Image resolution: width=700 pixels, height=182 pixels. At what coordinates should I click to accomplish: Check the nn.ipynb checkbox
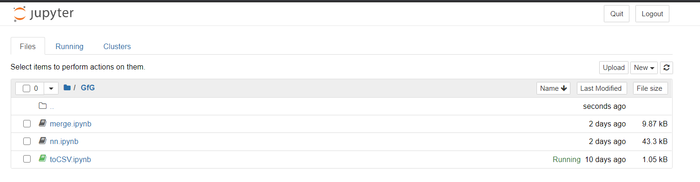pos(27,141)
